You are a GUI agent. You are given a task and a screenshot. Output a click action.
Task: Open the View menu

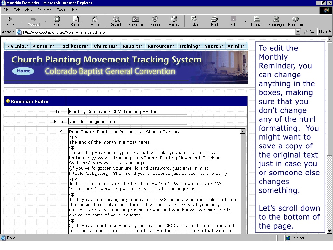pyautogui.click(x=29, y=10)
